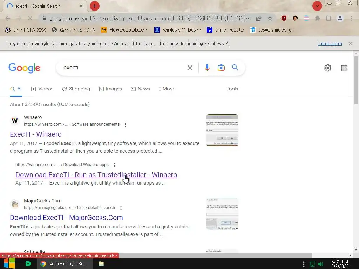The height and width of the screenshot is (269, 359).
Task: Click the Winaero favicon
Action: [15, 120]
